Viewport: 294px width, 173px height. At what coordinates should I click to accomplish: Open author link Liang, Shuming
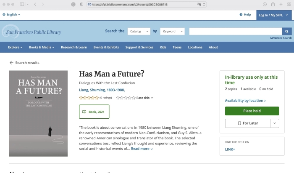[x=102, y=90]
